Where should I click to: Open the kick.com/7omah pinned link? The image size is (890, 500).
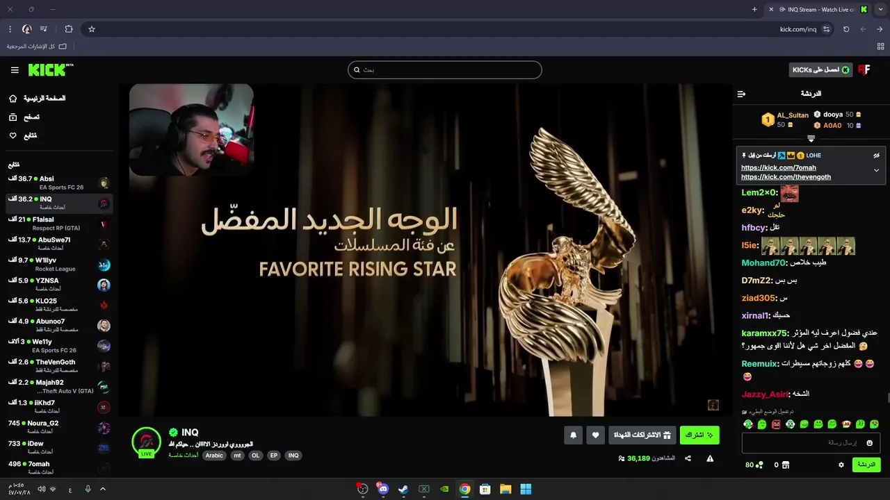pos(779,167)
